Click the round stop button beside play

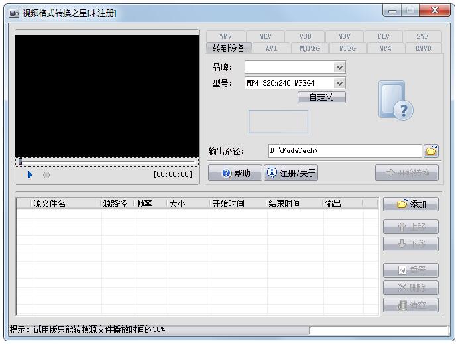coord(46,175)
